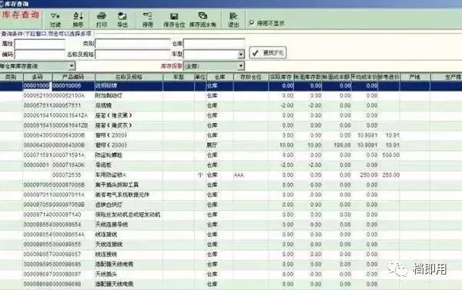462x290 pixels.
Task: Select the highlighted row with code 000010005
Action: click(231, 86)
